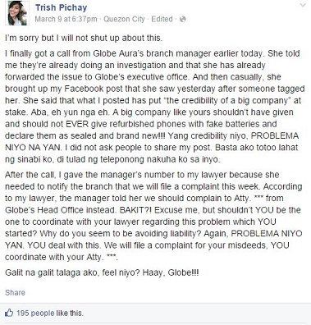Expand the post options chevron menu
Viewport: 311px width, 325px height.
(x=303, y=6)
